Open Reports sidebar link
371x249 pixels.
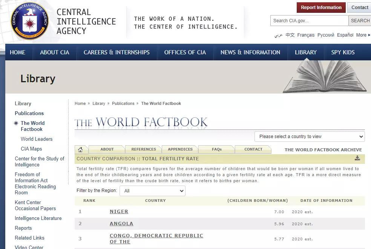[23, 228]
